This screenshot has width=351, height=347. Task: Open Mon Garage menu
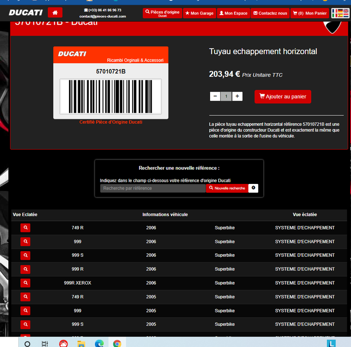tap(199, 13)
